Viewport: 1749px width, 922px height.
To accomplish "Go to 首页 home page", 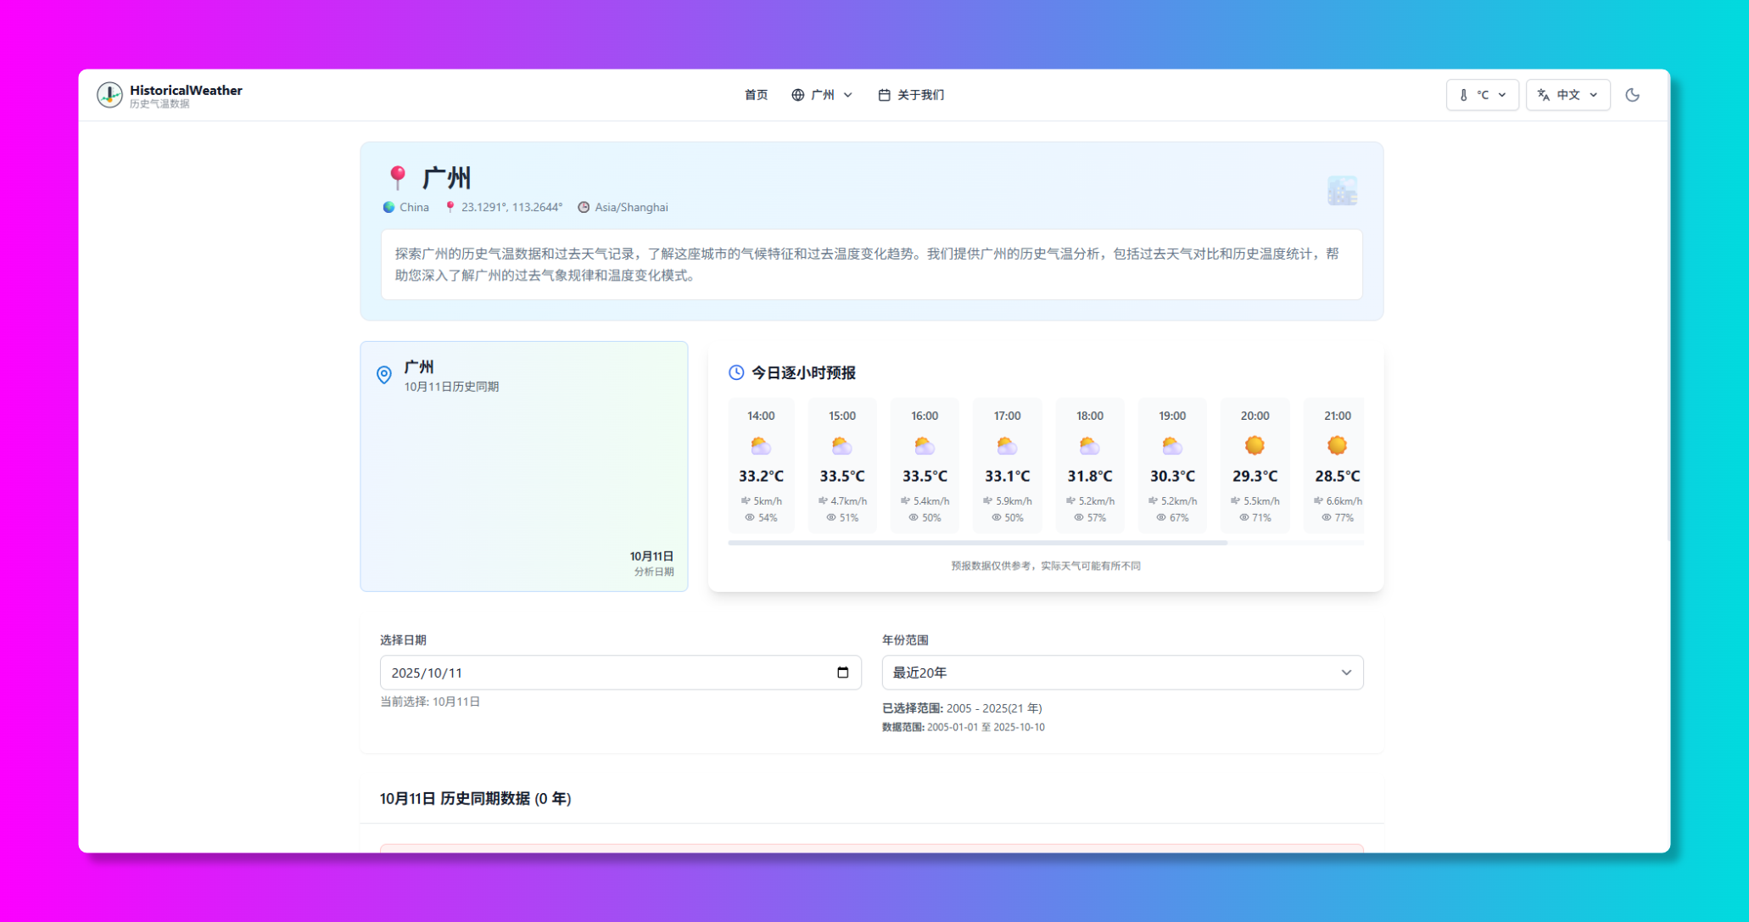I will pyautogui.click(x=756, y=95).
